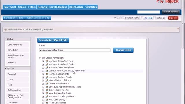The height and width of the screenshot is (104, 185).
Task: Expand the Manage Knowledge Base node
Action: [43, 96]
